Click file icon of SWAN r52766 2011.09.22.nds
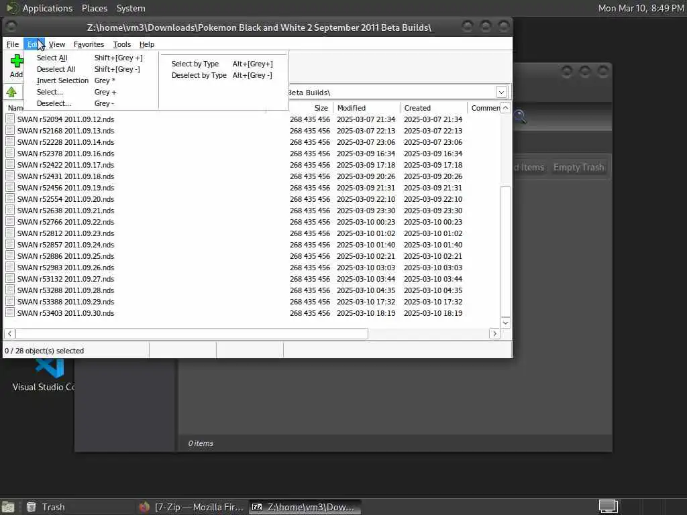 [x=10, y=221]
